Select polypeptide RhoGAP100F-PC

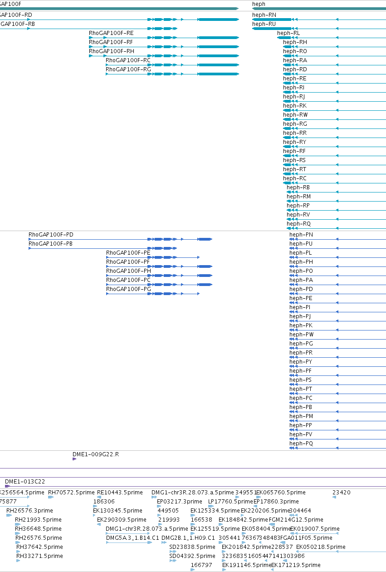(128, 280)
